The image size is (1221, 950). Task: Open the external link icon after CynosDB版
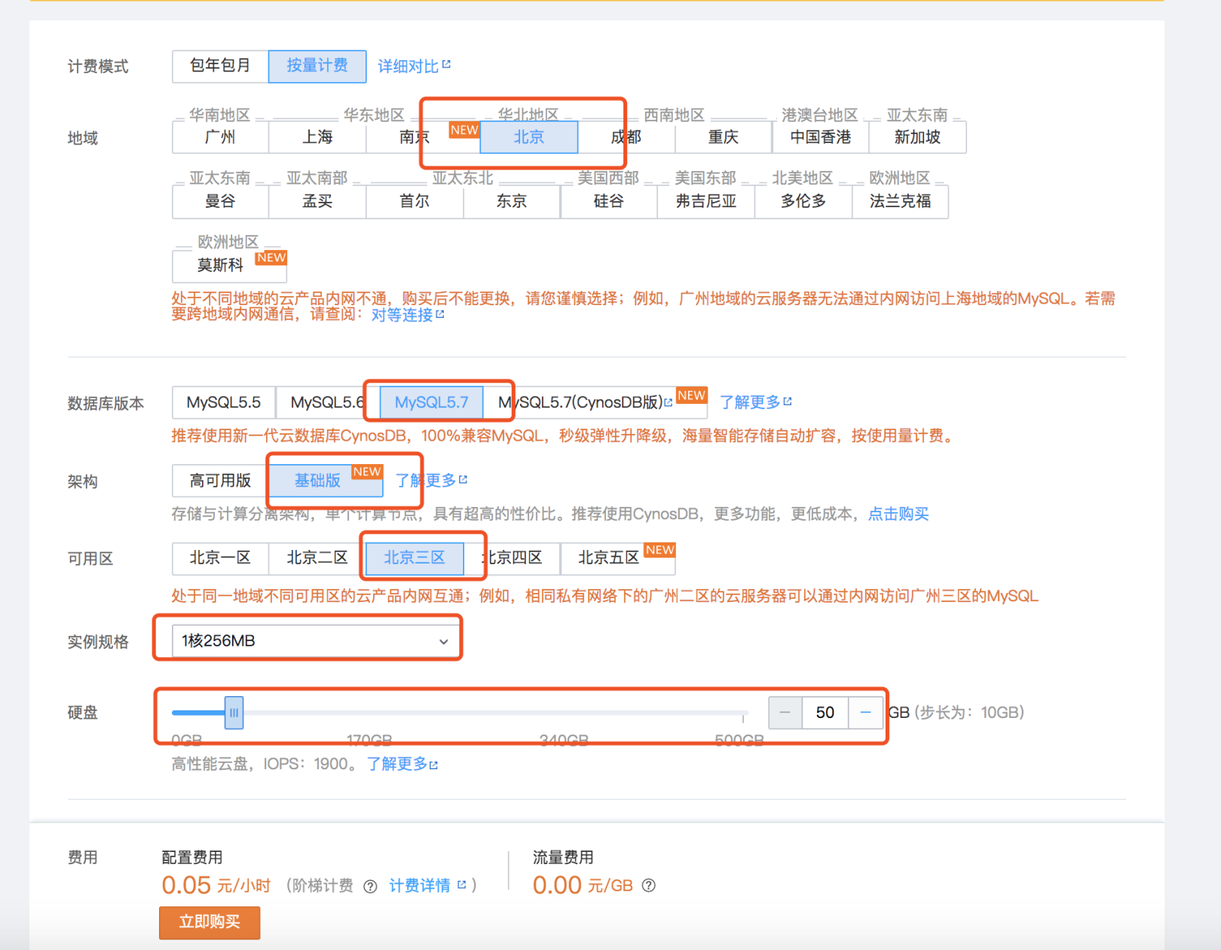(668, 402)
